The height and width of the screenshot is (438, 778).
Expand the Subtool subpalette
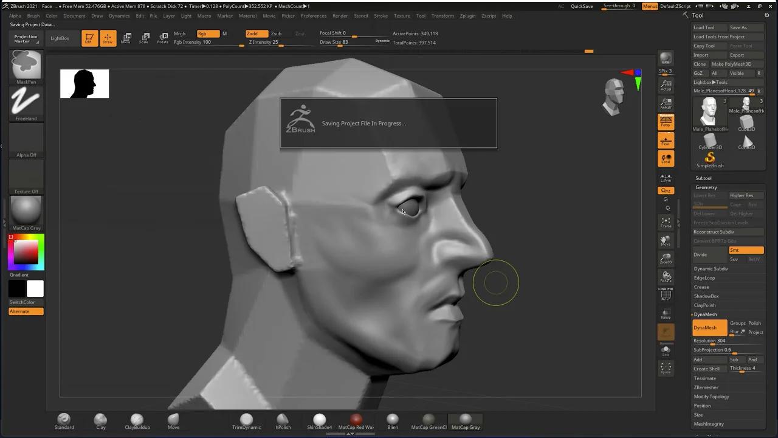click(703, 178)
